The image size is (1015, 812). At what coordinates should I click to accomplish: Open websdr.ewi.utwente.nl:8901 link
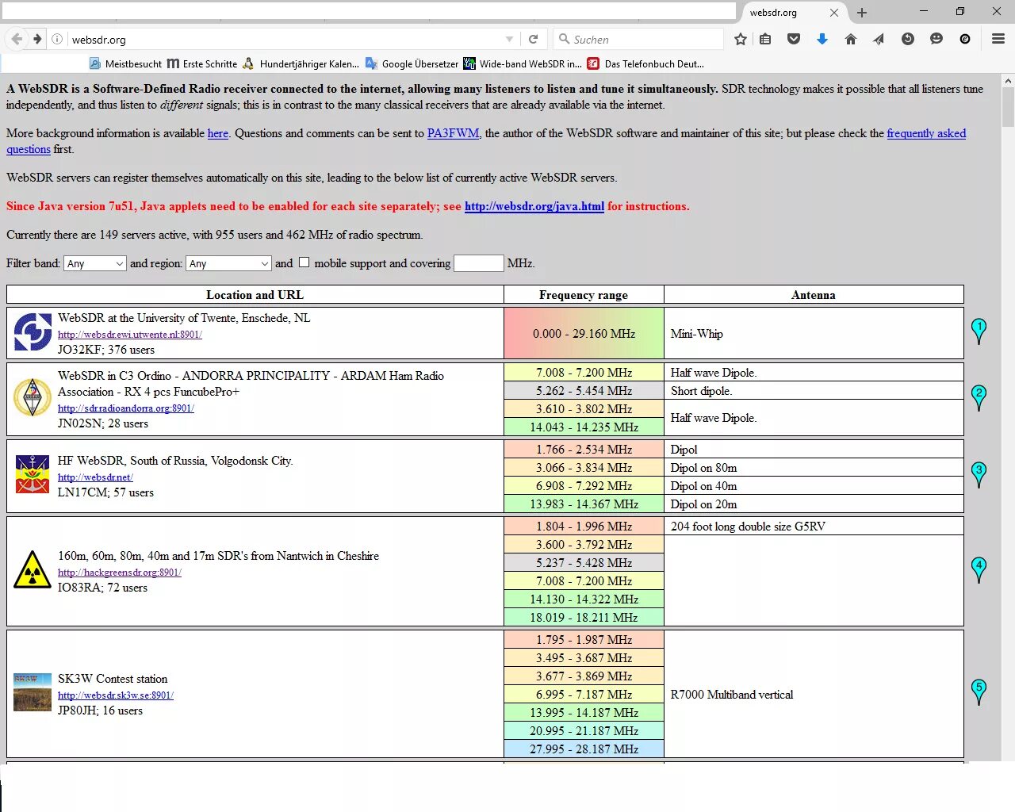pyautogui.click(x=130, y=335)
